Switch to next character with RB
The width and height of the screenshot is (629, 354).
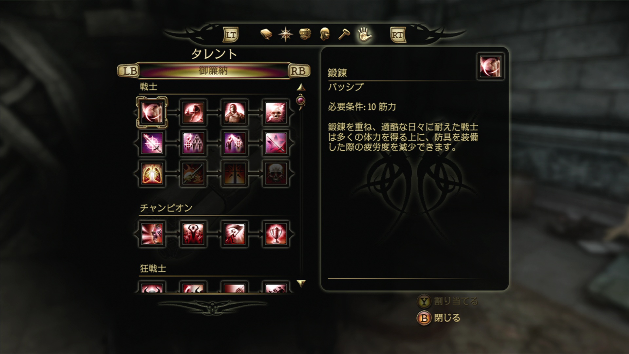[x=298, y=71]
